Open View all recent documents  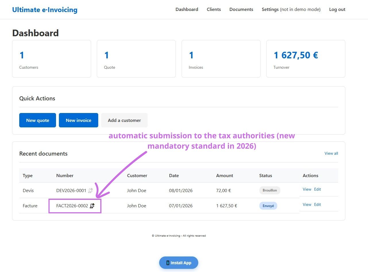331,153
